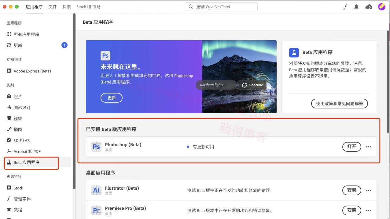The height and width of the screenshot is (219, 390).
Task: Click the film icon beside 视频
Action: (x=9, y=118)
